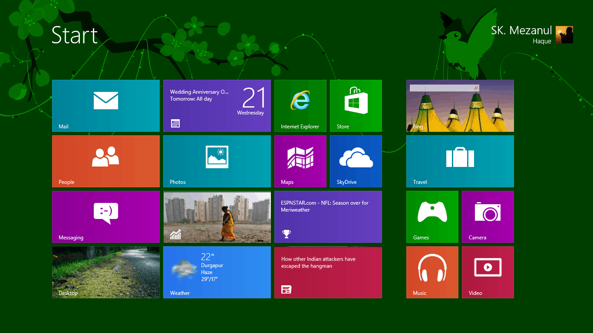Click the SK. Mezanul user name
The width and height of the screenshot is (593, 333).
[x=521, y=30]
